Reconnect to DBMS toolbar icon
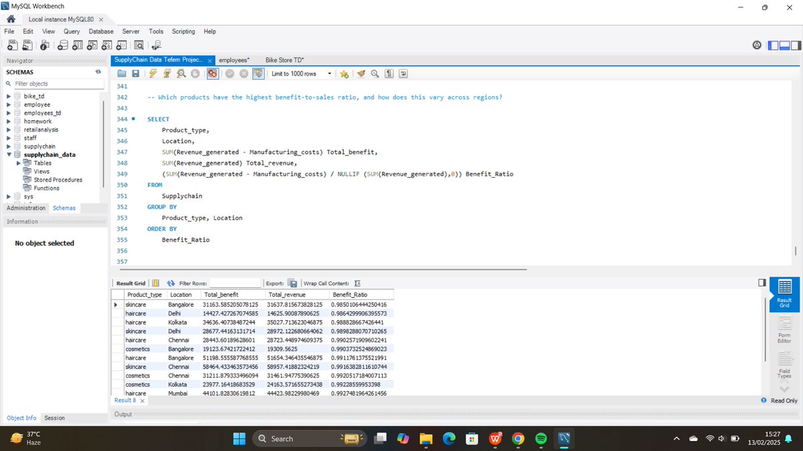The image size is (803, 451). coord(157,45)
